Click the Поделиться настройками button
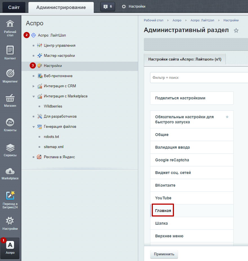Screen dimensions: 248x261 pos(192,98)
